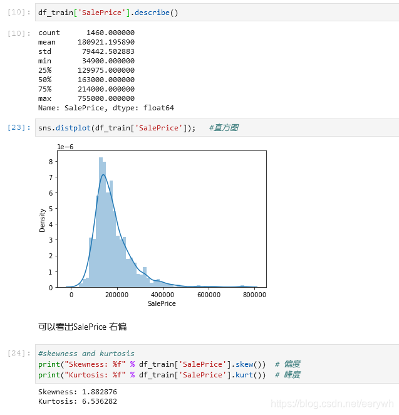This screenshot has width=399, height=415.
Task: Click the sns.distplot code cell input
Action: click(217, 128)
